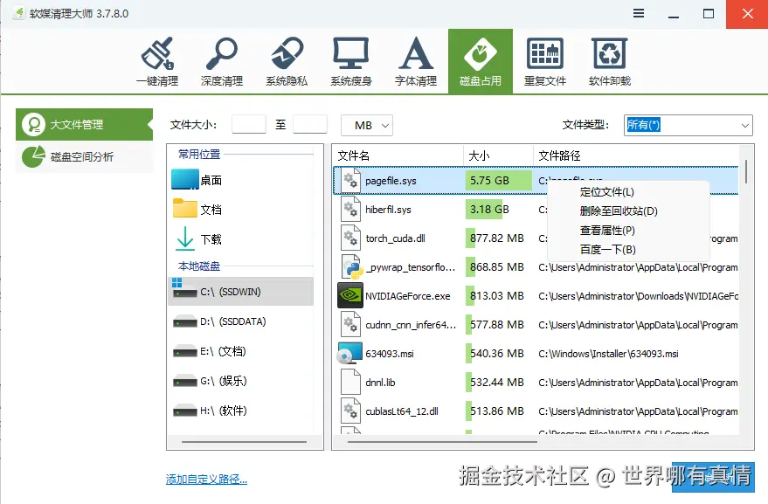The width and height of the screenshot is (768, 504).
Task: Click the dnnl.lib blank file icon
Action: (350, 382)
